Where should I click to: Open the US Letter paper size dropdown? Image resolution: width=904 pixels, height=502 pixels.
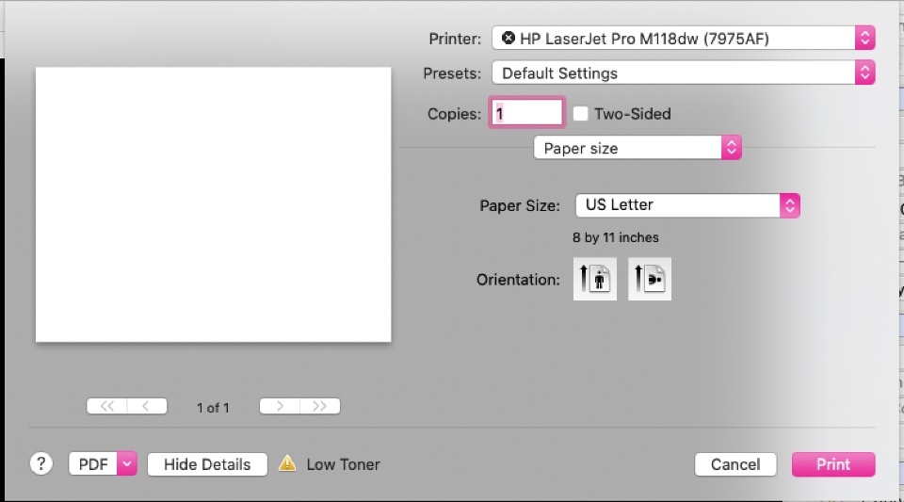(x=687, y=204)
